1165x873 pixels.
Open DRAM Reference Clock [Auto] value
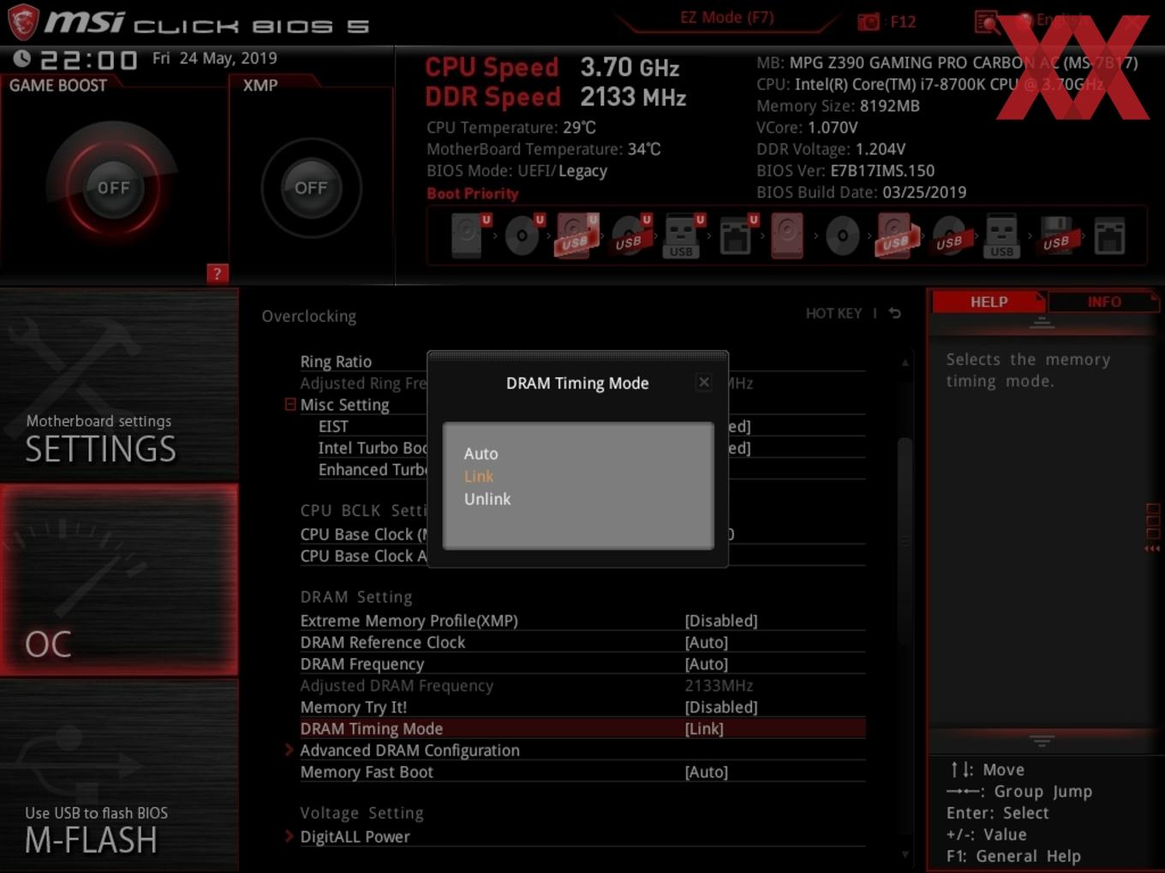[x=707, y=643]
